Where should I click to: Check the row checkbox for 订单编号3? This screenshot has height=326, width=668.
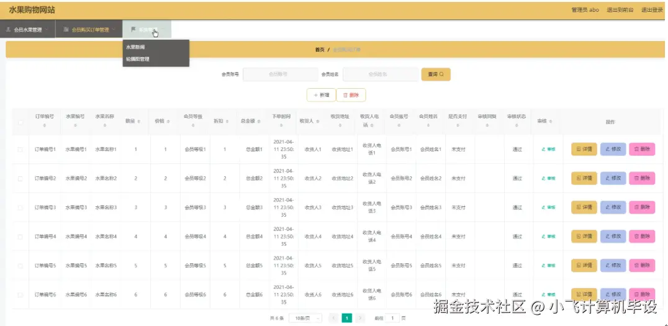(20, 207)
